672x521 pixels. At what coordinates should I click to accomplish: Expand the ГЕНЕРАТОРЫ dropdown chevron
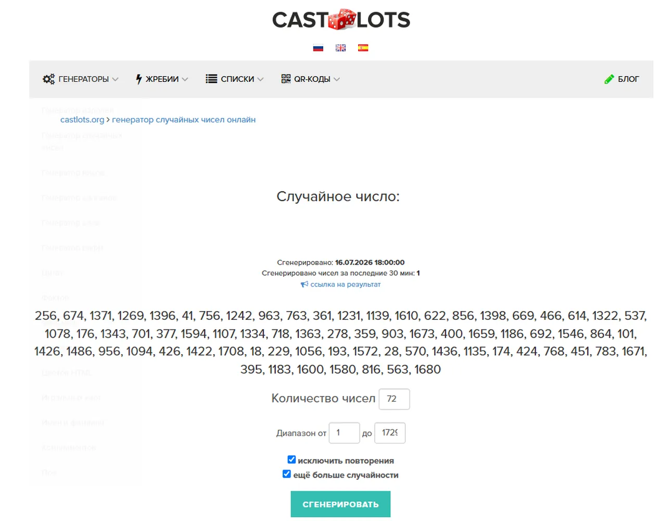(x=116, y=79)
